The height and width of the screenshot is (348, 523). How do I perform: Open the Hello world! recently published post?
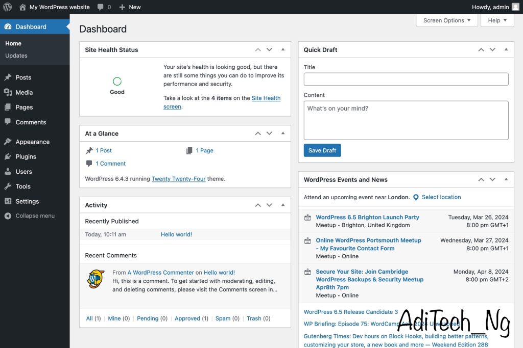(176, 234)
